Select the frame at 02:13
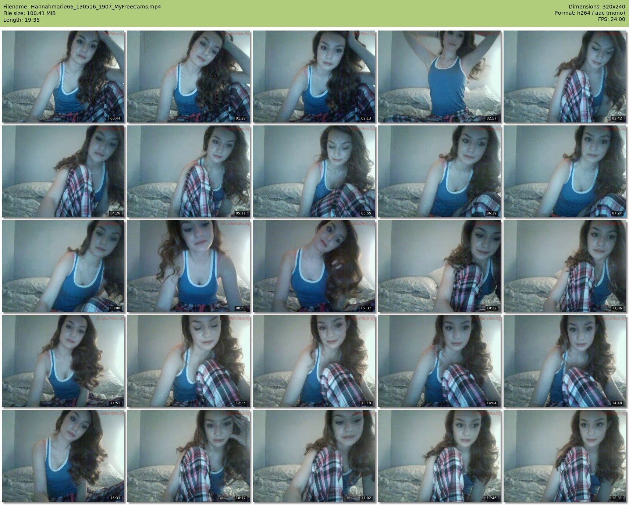The width and height of the screenshot is (629, 505). (314, 77)
